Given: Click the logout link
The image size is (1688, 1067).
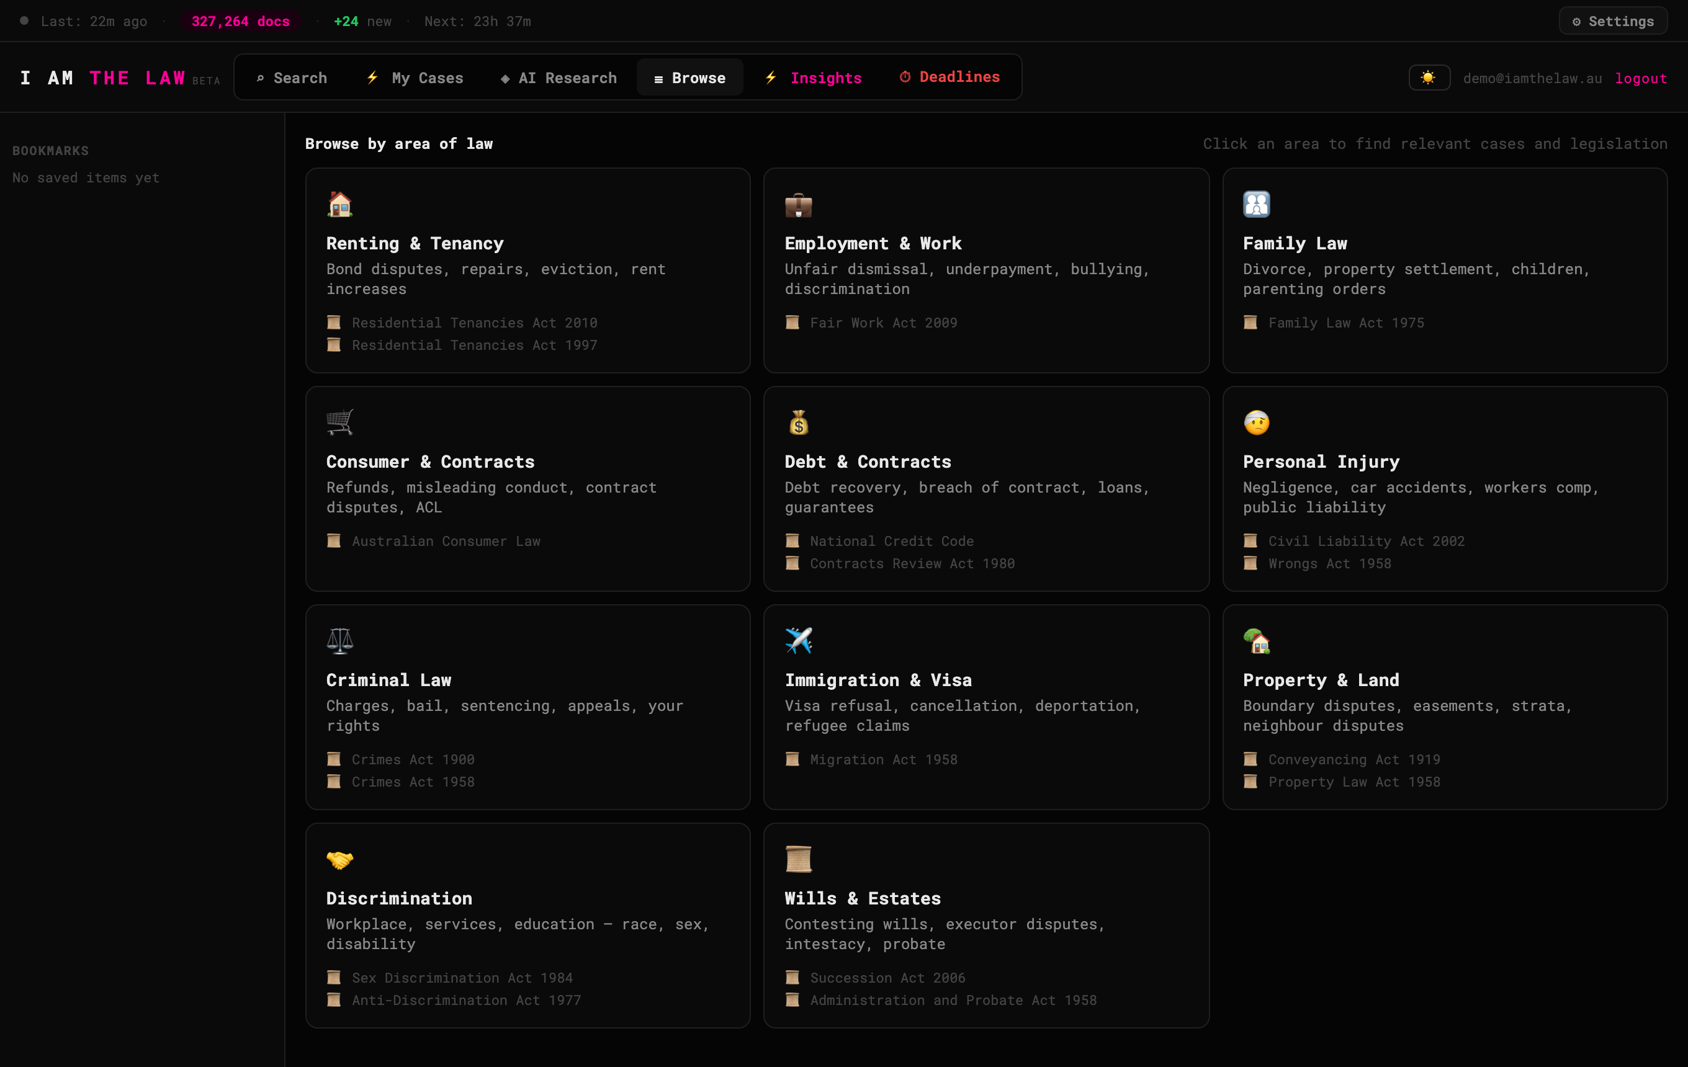Looking at the screenshot, I should point(1641,78).
